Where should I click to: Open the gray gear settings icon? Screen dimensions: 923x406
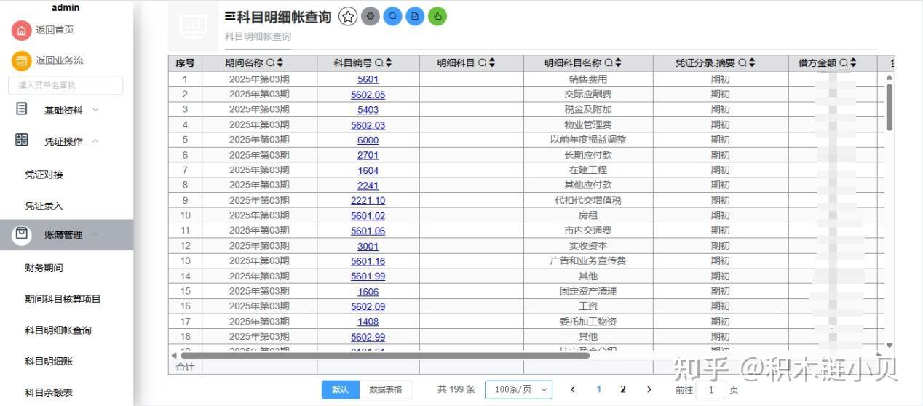(371, 16)
